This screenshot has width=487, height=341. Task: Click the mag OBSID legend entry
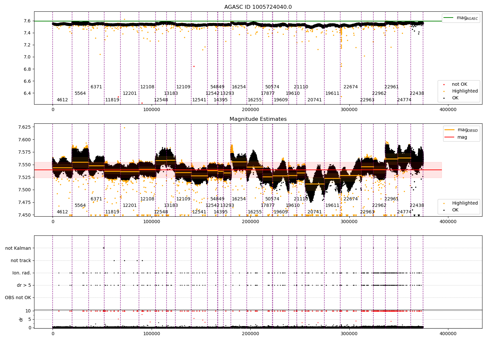coord(461,130)
